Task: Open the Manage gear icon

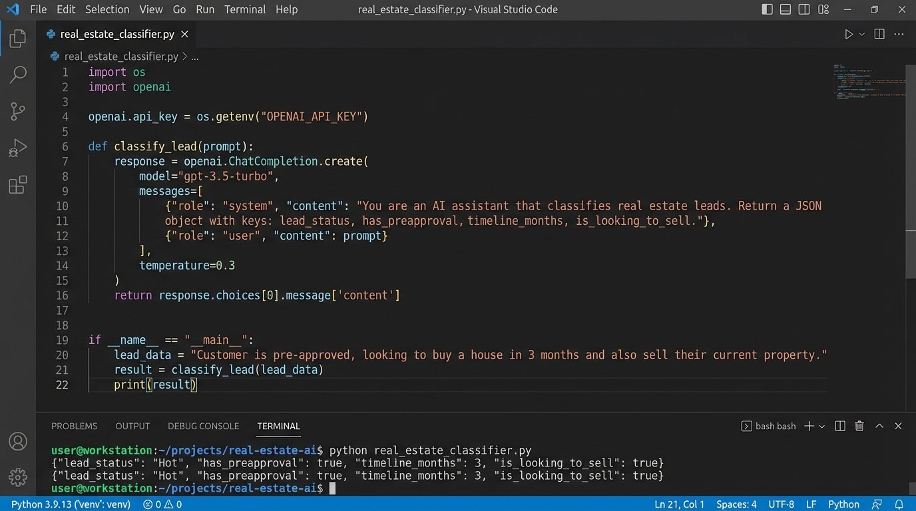Action: pos(18,476)
